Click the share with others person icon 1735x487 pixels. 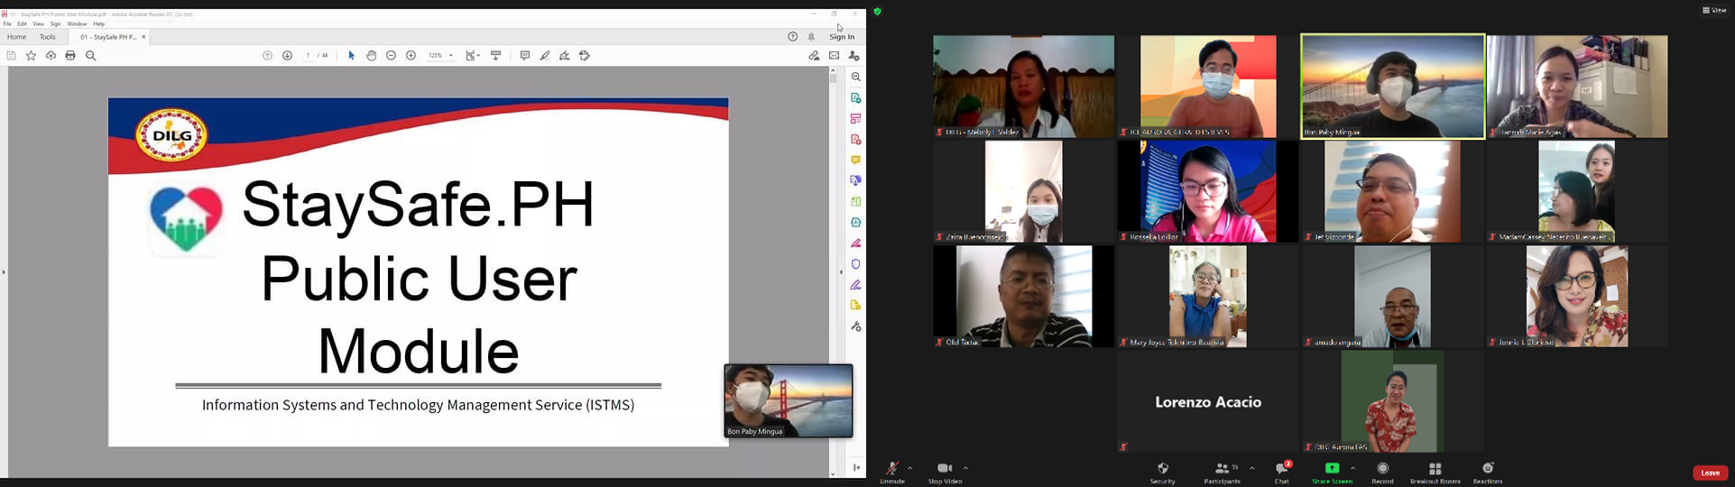click(x=854, y=56)
